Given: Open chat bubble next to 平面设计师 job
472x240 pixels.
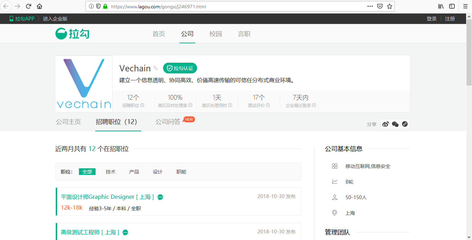Looking at the screenshot, I should point(160,197).
